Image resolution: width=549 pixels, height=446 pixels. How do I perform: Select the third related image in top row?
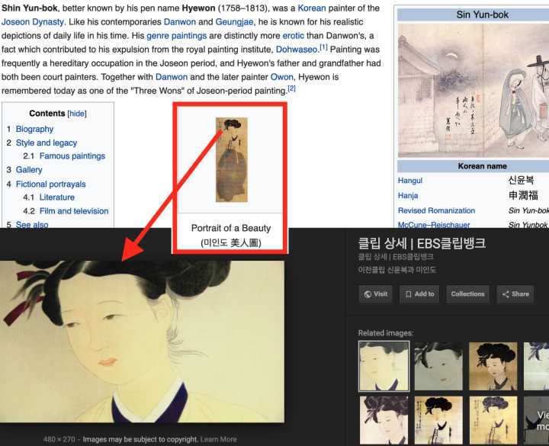pos(493,366)
